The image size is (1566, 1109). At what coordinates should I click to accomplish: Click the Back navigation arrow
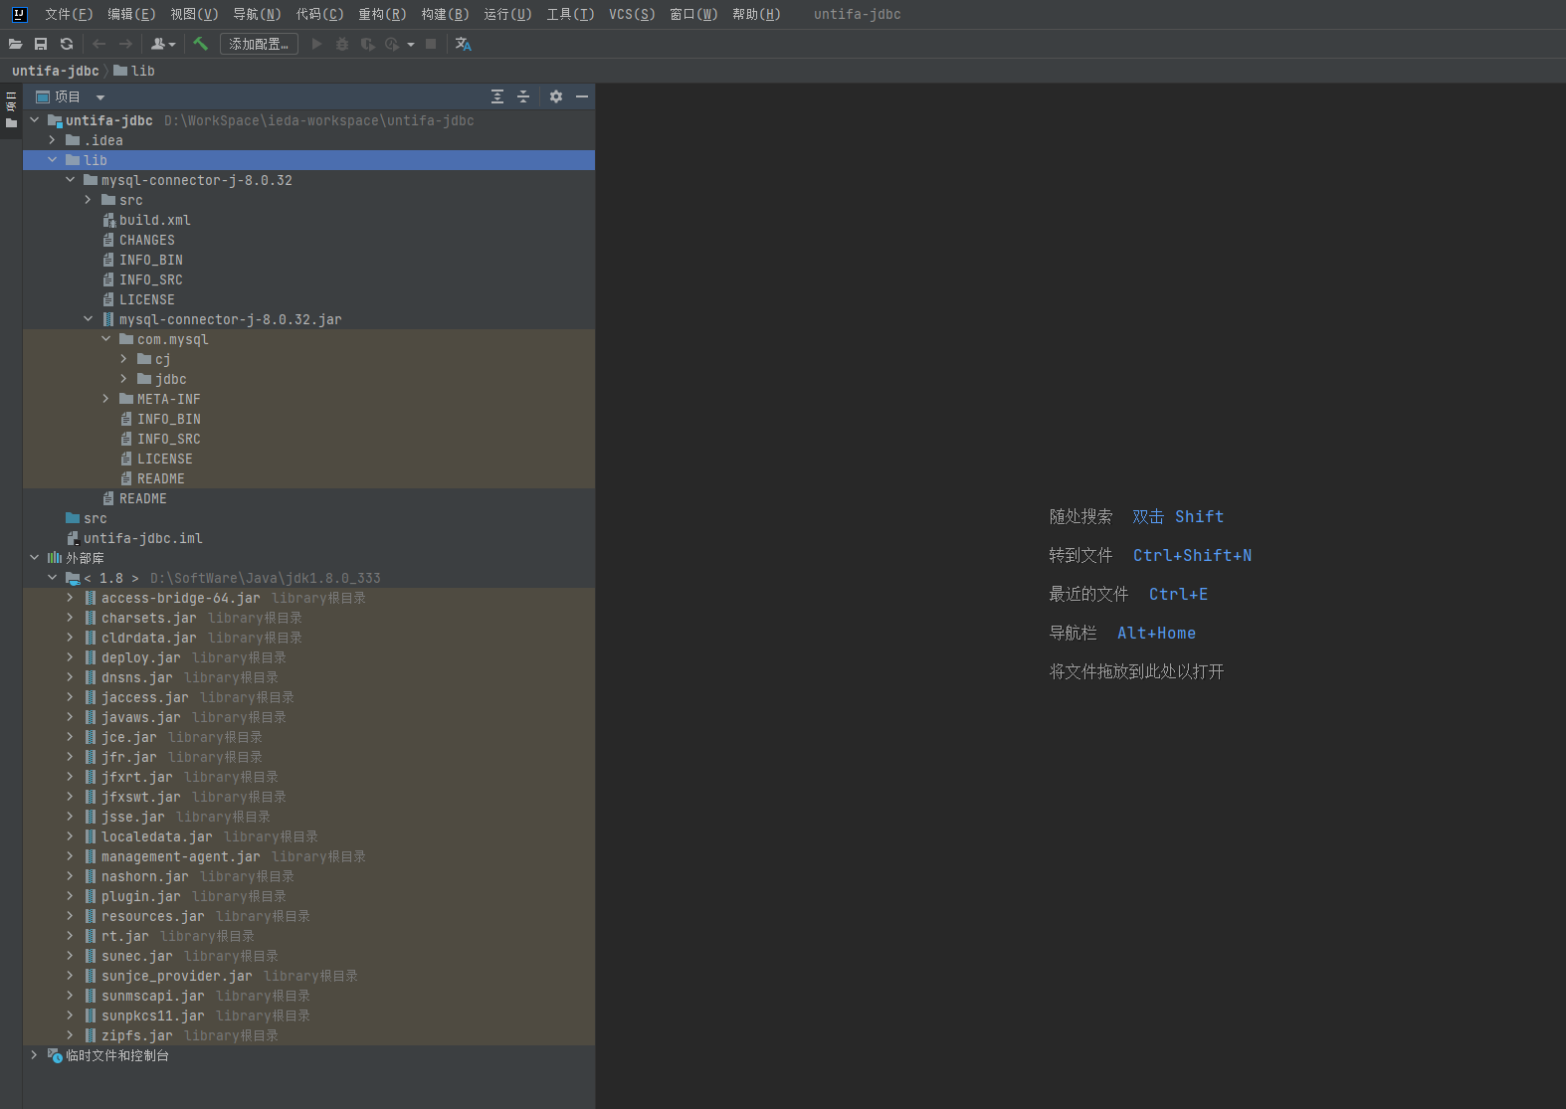99,44
